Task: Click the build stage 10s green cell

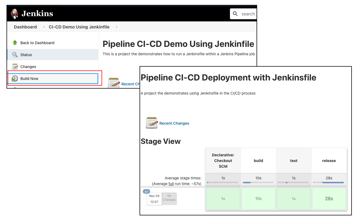Action: 258,199
